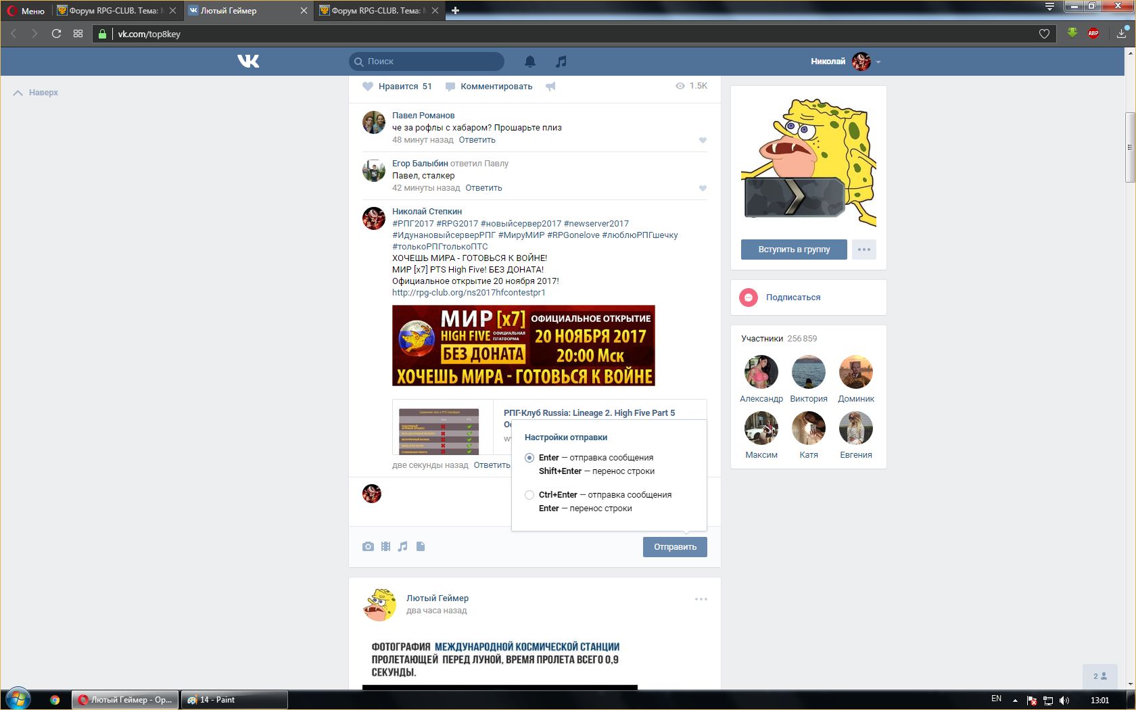This screenshot has width=1136, height=710.
Task: Open Егор Балыбин's profile
Action: pyautogui.click(x=420, y=164)
